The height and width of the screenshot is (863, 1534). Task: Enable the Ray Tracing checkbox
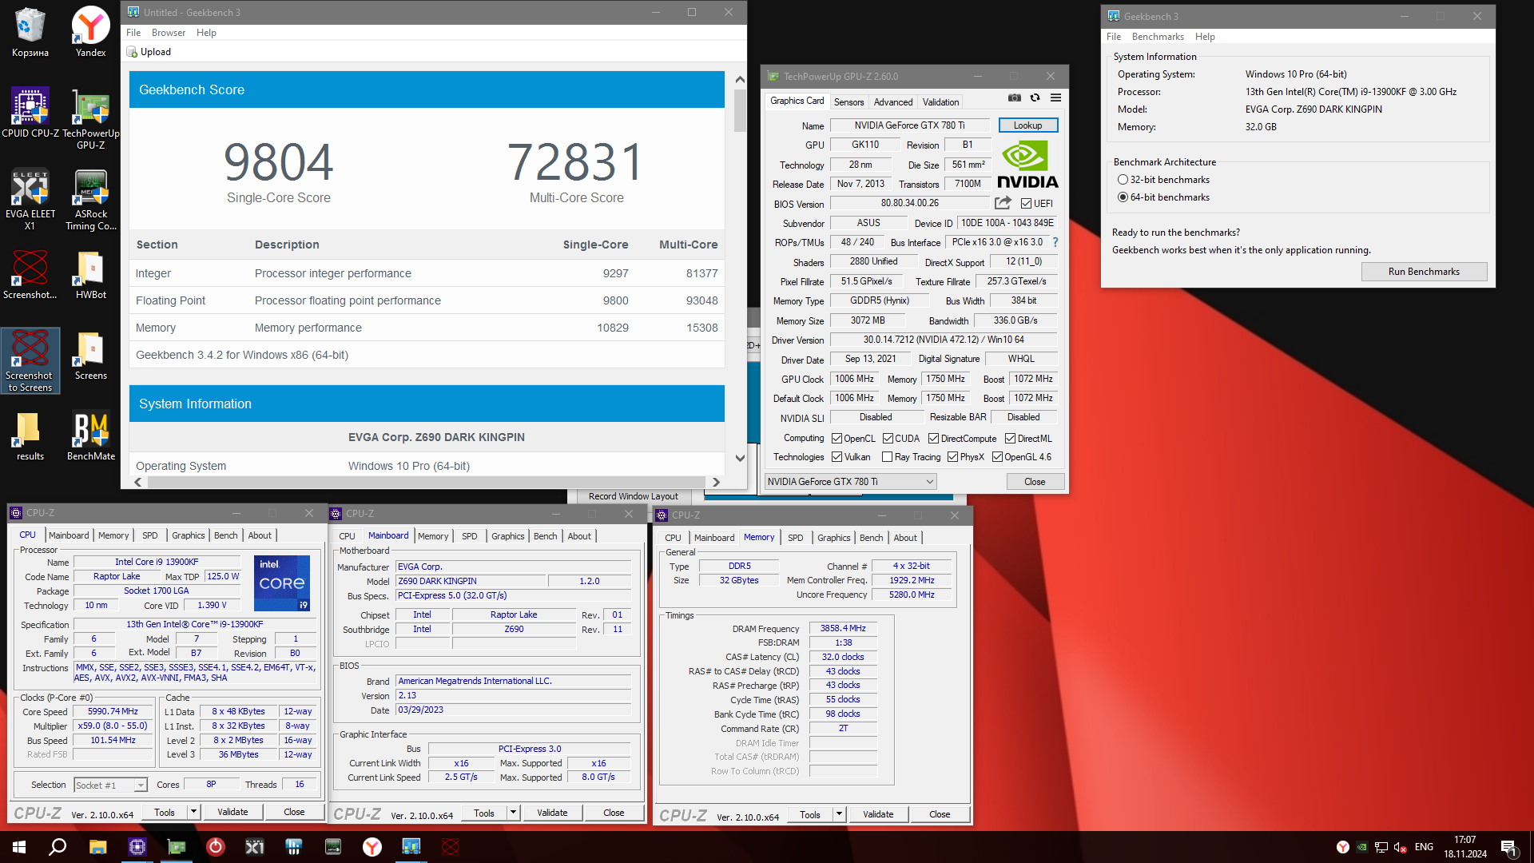tap(887, 457)
